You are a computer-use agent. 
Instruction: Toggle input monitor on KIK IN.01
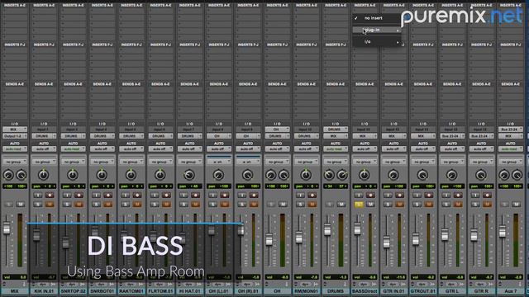pyautogui.click(x=38, y=195)
